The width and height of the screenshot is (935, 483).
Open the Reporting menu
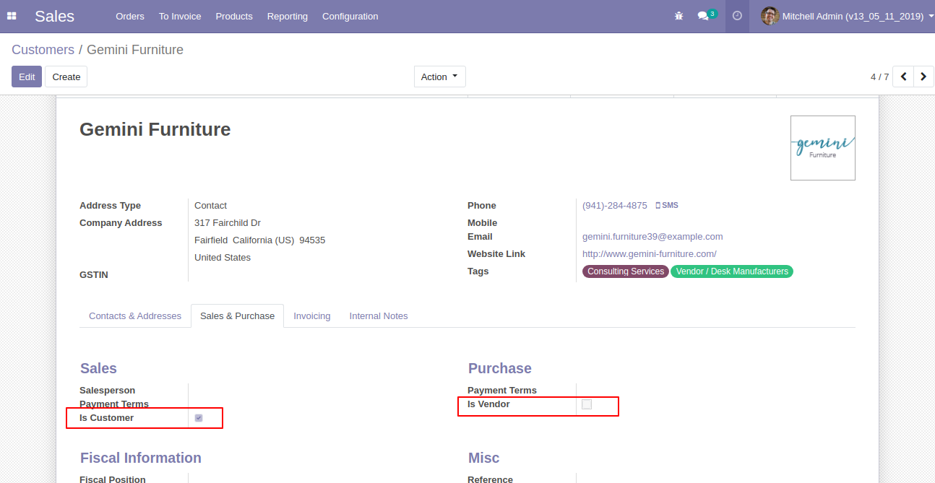pyautogui.click(x=287, y=16)
